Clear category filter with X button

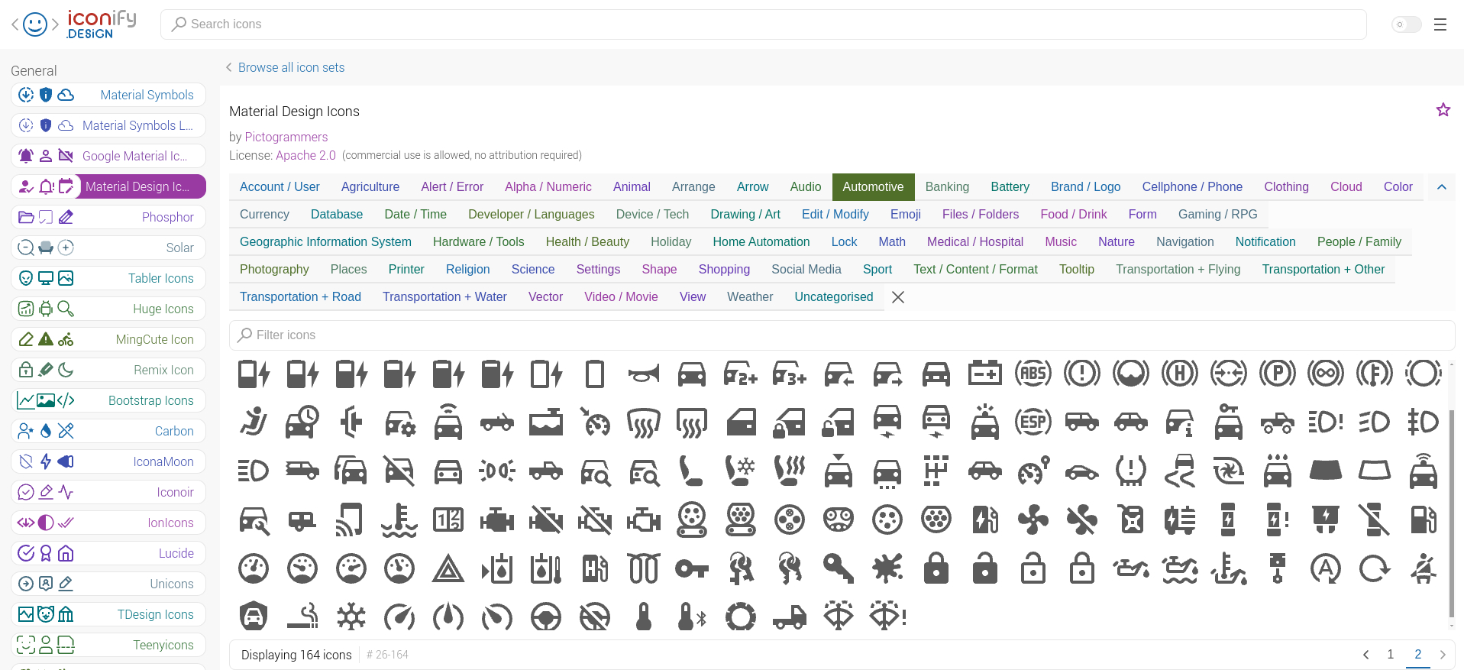click(898, 297)
